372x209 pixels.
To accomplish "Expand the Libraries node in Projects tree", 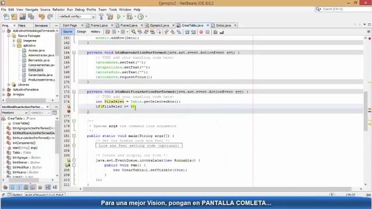I will coord(9,85).
